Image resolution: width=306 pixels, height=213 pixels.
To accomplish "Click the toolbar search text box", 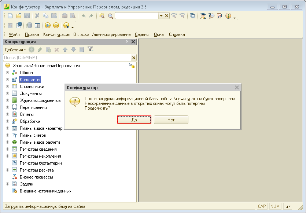I will click(137, 16).
